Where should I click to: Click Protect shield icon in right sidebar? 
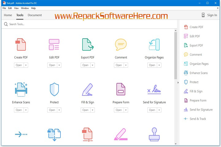click(x=186, y=82)
